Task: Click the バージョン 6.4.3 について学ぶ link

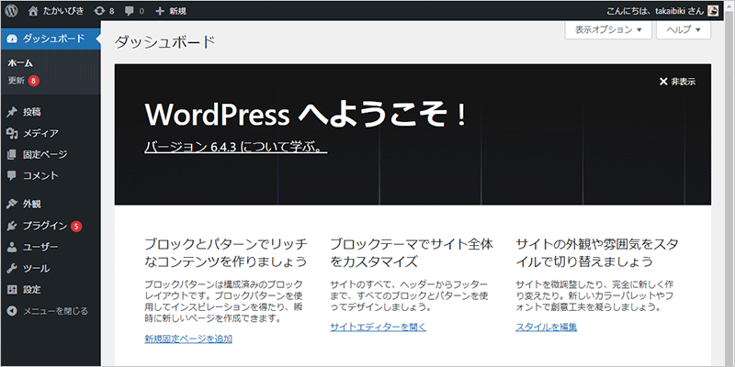Action: pos(236,148)
